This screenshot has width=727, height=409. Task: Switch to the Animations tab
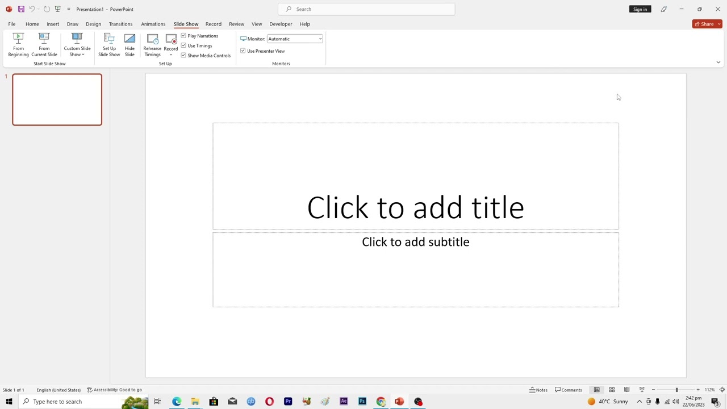point(153,24)
